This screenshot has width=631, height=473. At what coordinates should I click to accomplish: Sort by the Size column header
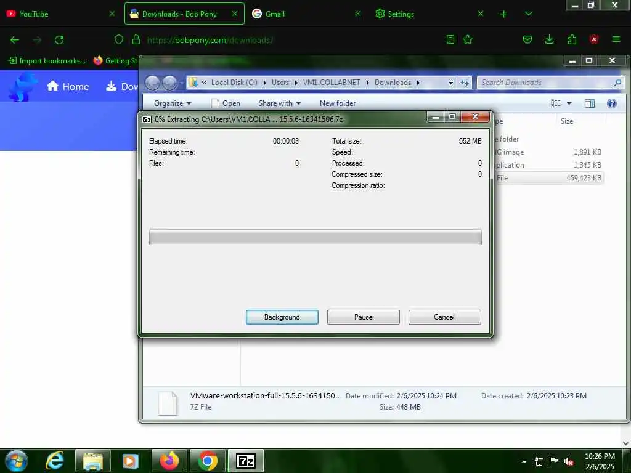tap(567, 121)
